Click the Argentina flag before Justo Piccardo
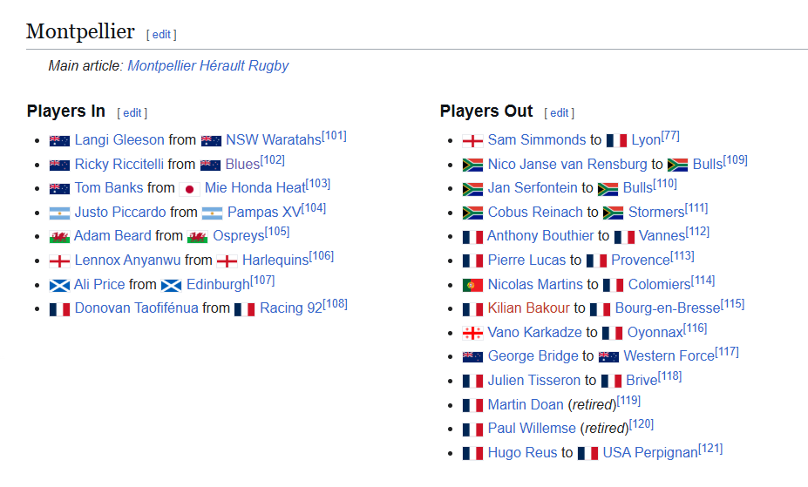808x487 pixels. (x=59, y=213)
